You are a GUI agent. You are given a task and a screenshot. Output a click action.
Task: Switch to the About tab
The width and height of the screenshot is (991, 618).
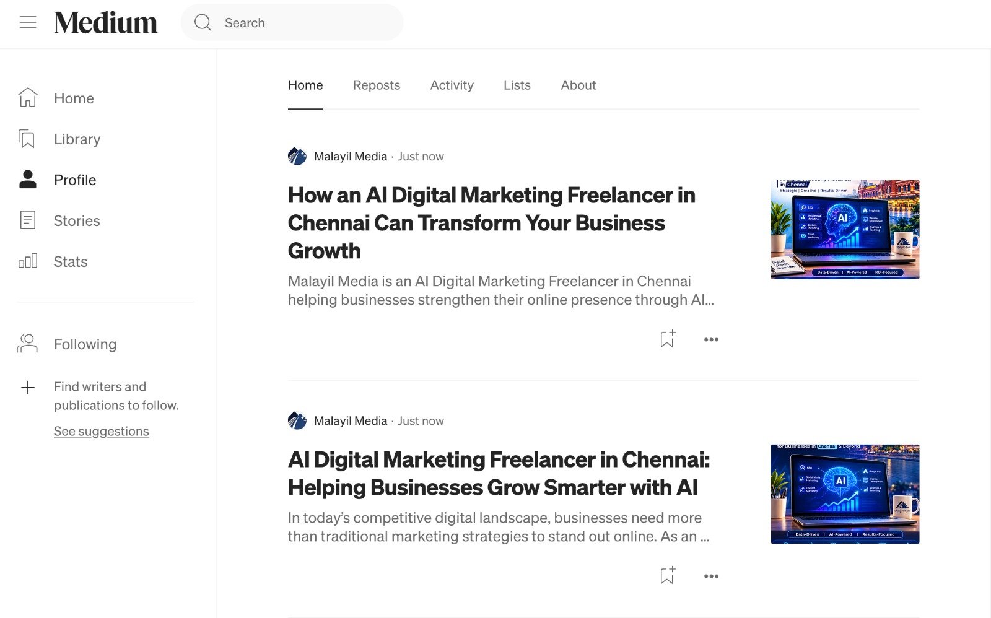[x=578, y=85]
